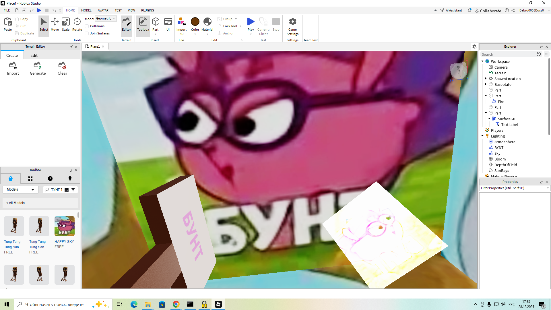Screen dimensions: 551x310
Task: Click Explorer history clock icon
Action: click(539, 54)
